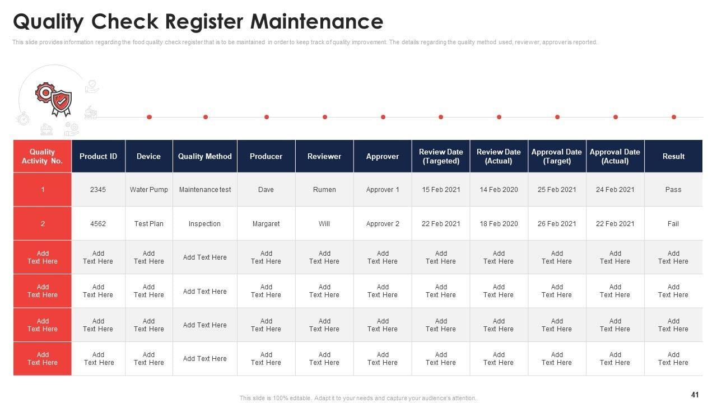Click the faded food box icon
717x403 pixels.
click(x=46, y=130)
